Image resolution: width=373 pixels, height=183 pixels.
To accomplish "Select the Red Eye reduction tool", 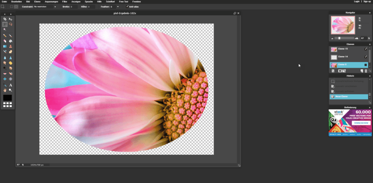I will (x=5, y=74).
